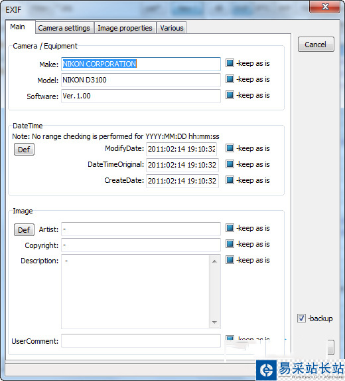The image size is (345, 381).
Task: Click the Def button beside Artist
Action: coord(24,230)
